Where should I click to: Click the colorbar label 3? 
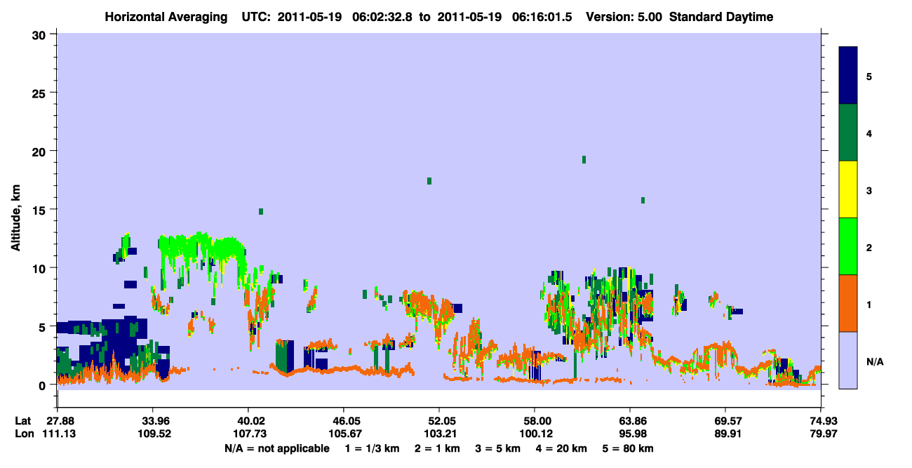click(x=869, y=190)
